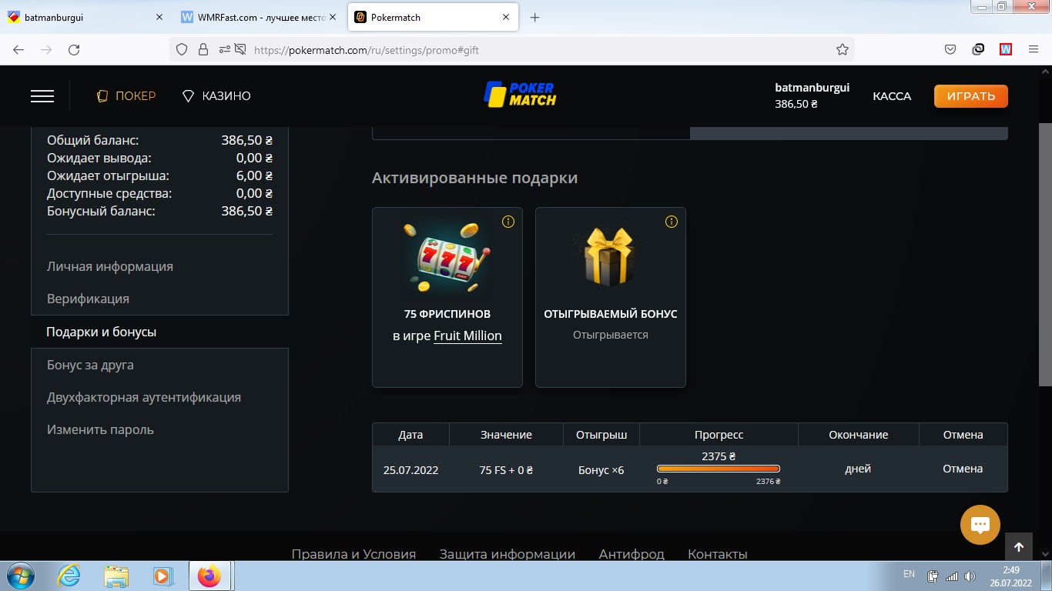Open Антифрод footer link
Screen dimensions: 1052x591
[632, 554]
